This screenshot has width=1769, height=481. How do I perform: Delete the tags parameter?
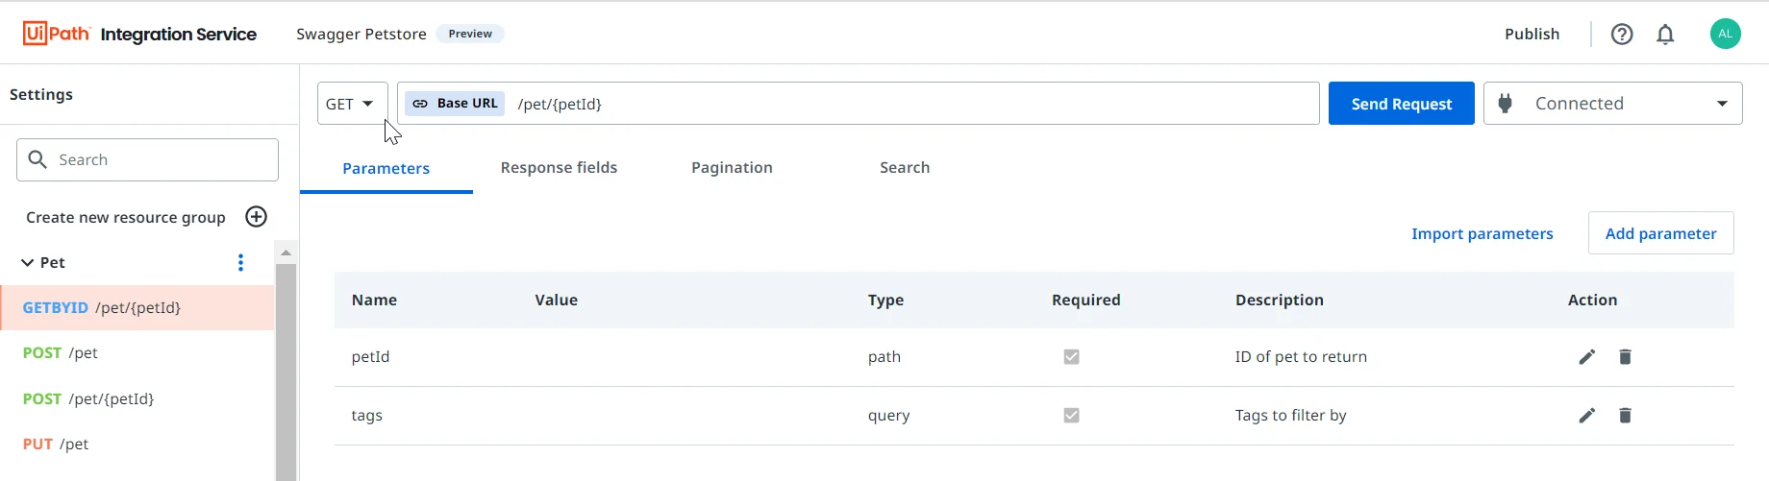pyautogui.click(x=1625, y=416)
